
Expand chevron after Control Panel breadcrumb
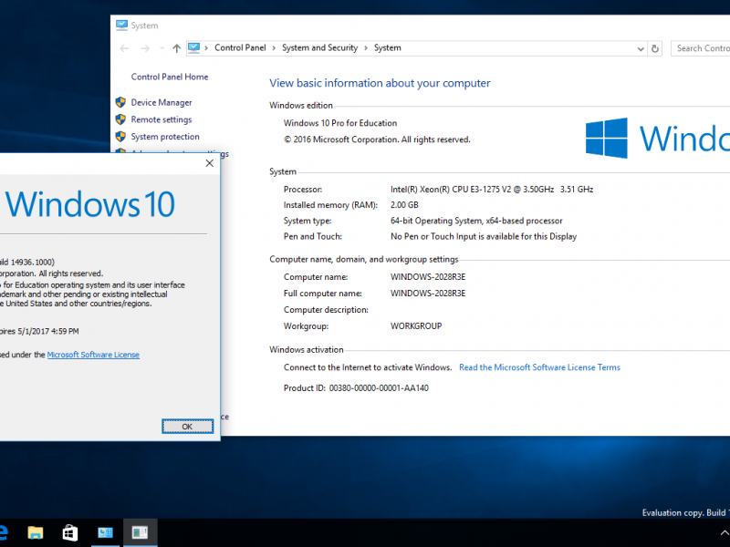click(x=274, y=48)
